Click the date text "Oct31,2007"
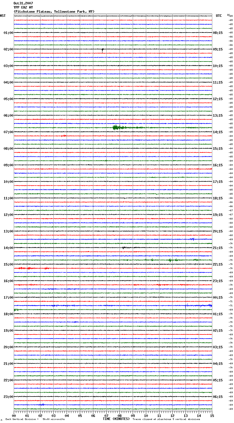234x423 pixels. [23, 3]
